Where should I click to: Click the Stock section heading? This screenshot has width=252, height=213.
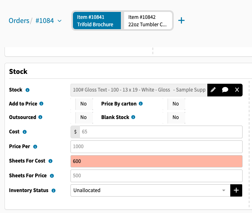(18, 71)
